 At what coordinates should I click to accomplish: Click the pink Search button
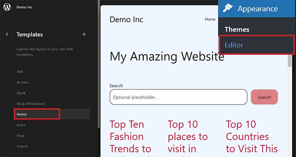click(x=264, y=97)
